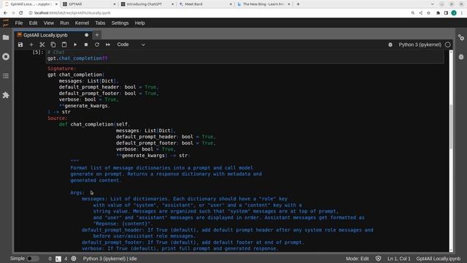
Task: Open the File Browser sidebar folder icon
Action: tap(6, 37)
